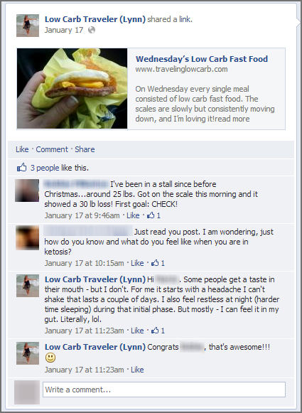Click thumbs-up icon next to 3 people
The width and height of the screenshot is (302, 413).
coord(21,168)
